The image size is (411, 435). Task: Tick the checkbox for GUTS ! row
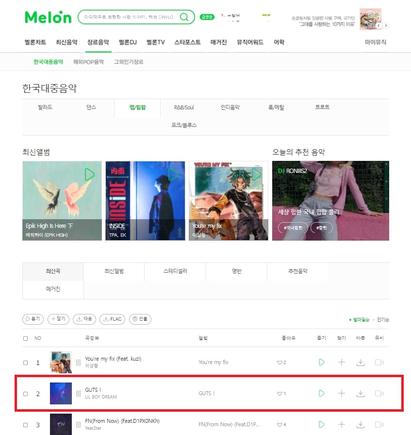(26, 394)
